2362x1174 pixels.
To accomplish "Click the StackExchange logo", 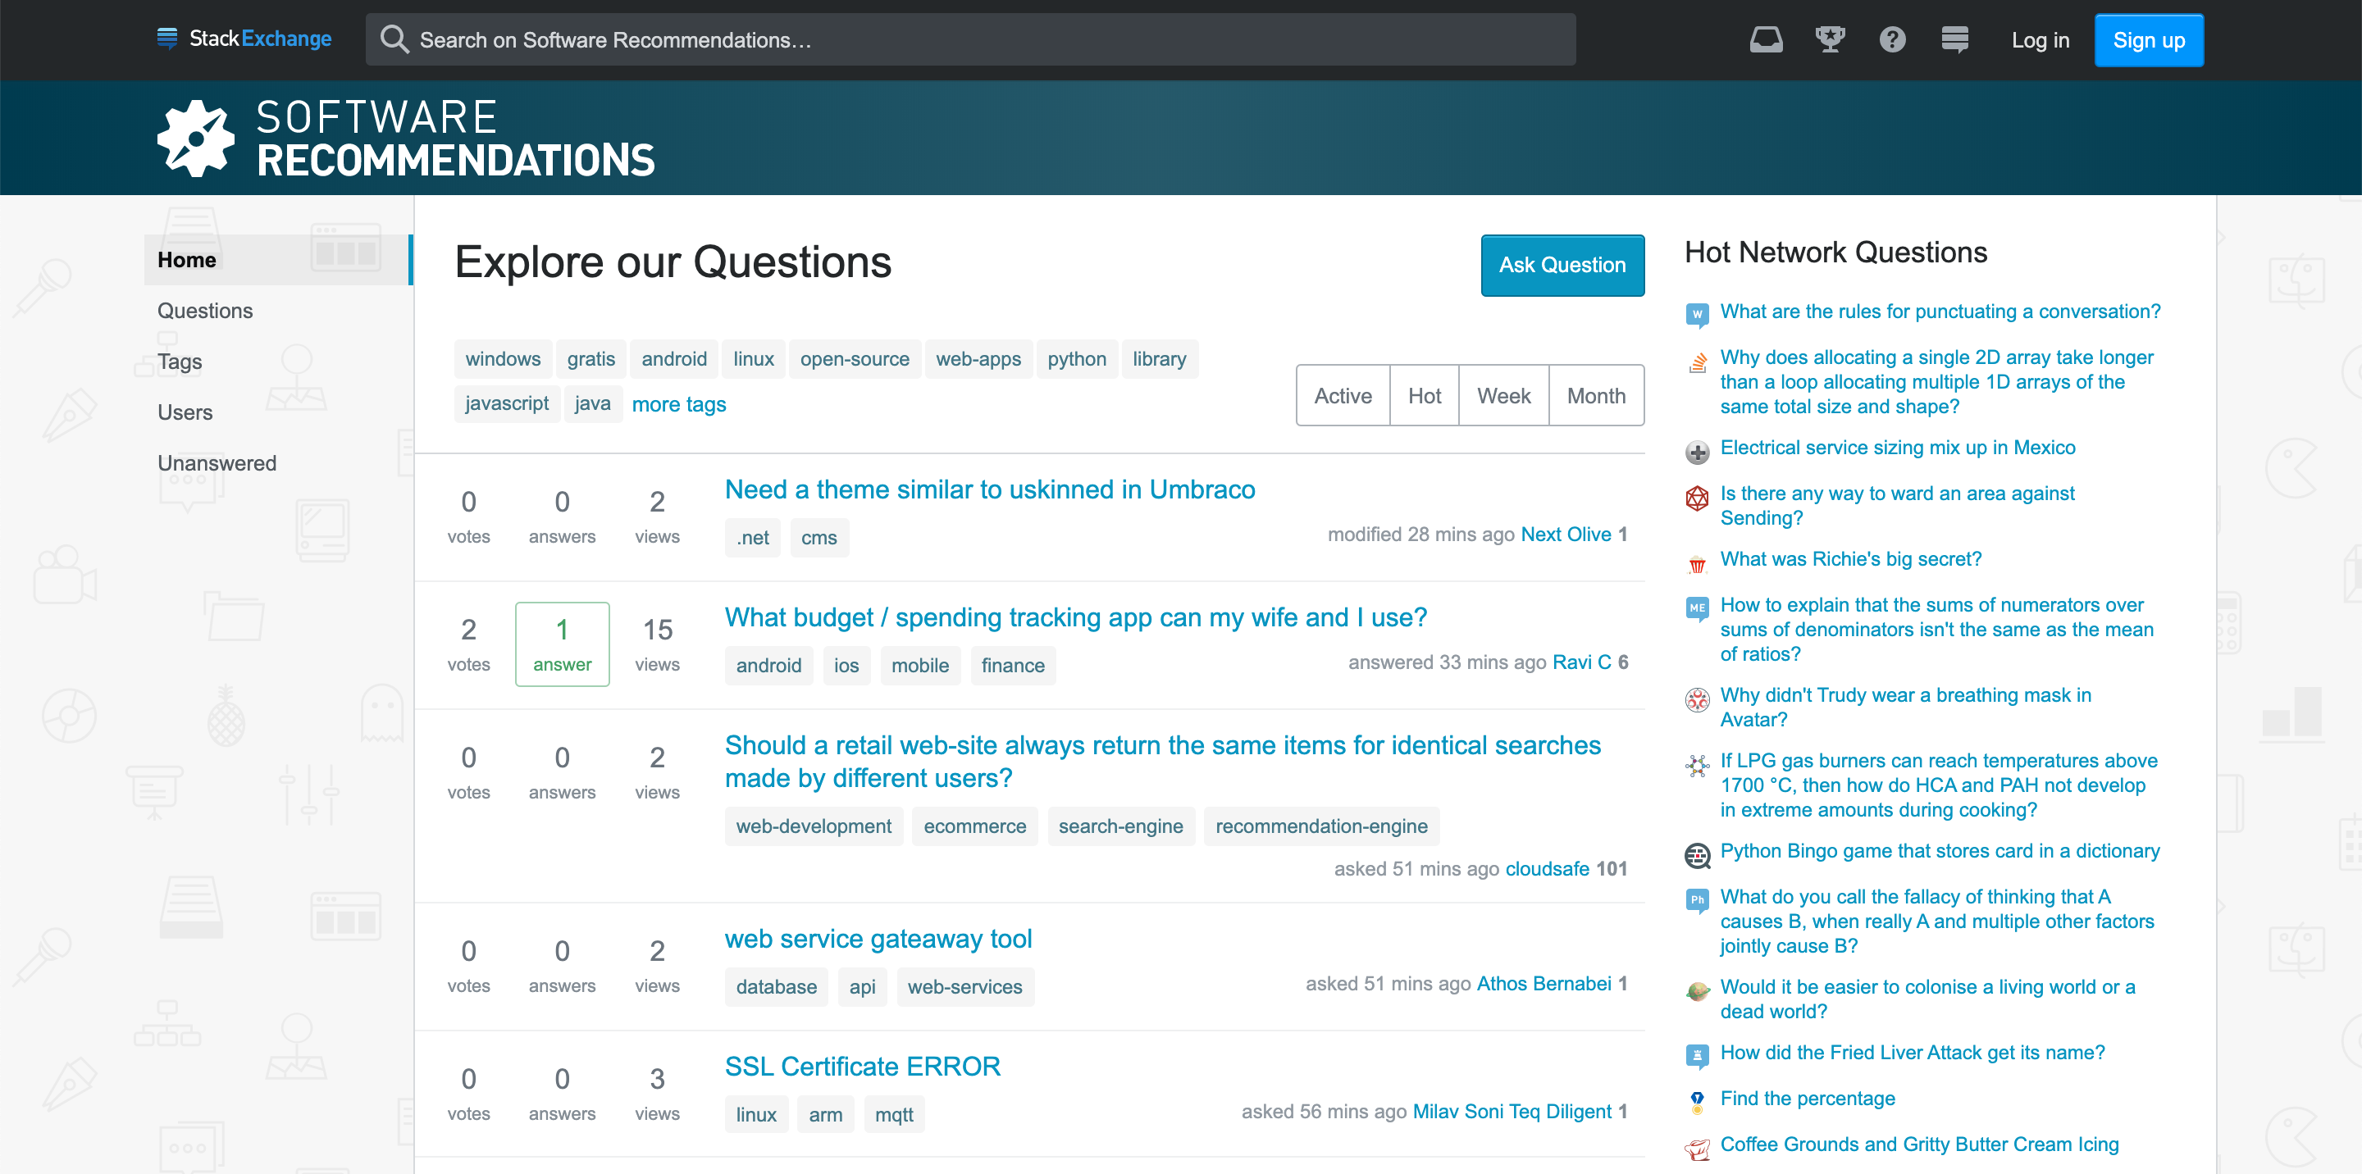I will 244,39.
